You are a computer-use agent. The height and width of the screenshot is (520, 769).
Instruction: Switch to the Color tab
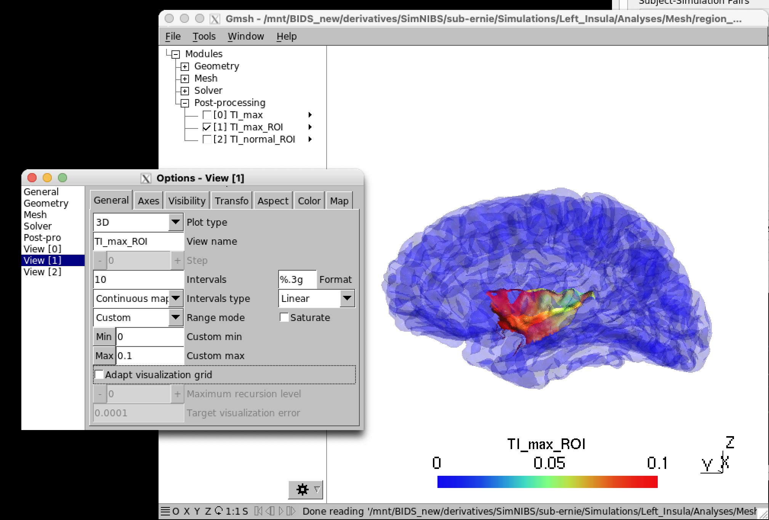point(309,201)
